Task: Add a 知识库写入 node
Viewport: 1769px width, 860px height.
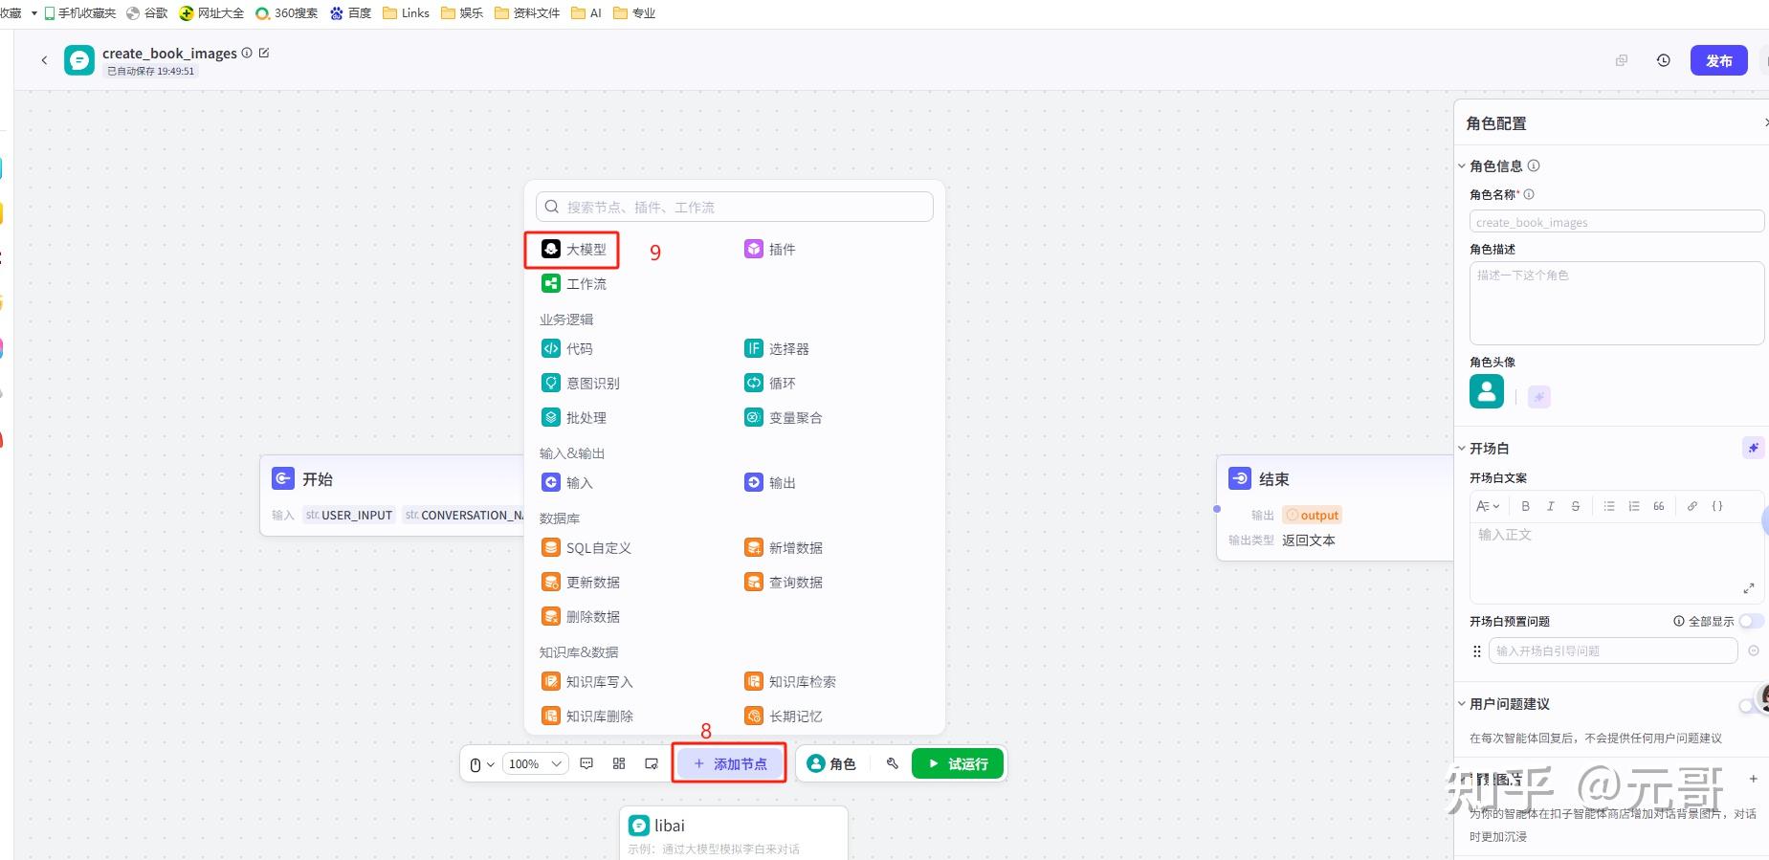Action: pos(586,682)
